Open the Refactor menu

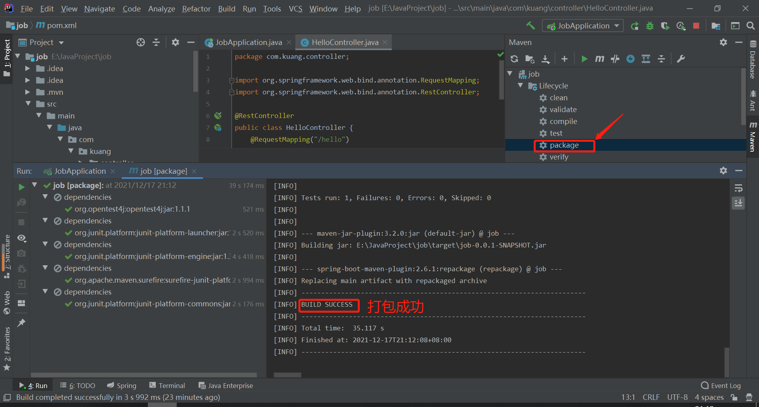[x=196, y=8]
